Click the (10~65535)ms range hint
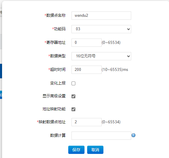This screenshot has width=169, height=158. (115, 70)
